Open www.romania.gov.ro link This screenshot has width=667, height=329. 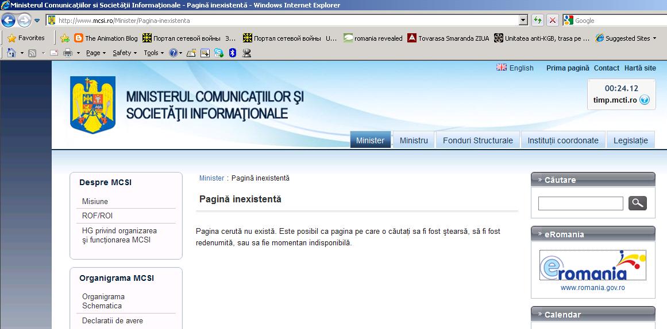pos(593,288)
